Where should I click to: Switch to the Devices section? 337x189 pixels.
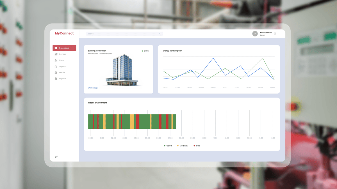click(62, 54)
